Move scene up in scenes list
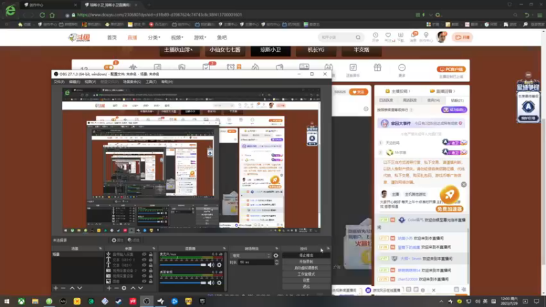The image size is (546, 307). 72,288
